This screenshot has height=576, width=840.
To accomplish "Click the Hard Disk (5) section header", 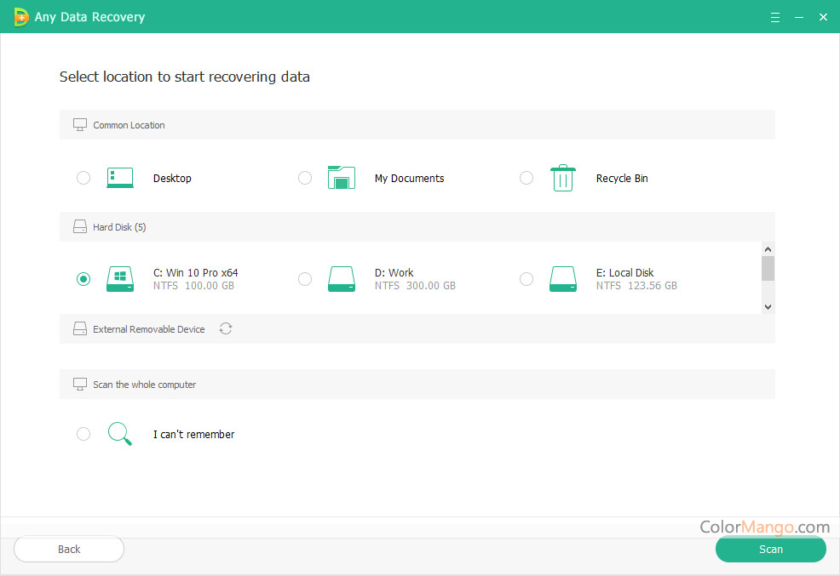I will [119, 227].
